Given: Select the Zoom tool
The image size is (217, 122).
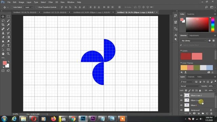Looking at the screenshot, I should [8, 54].
